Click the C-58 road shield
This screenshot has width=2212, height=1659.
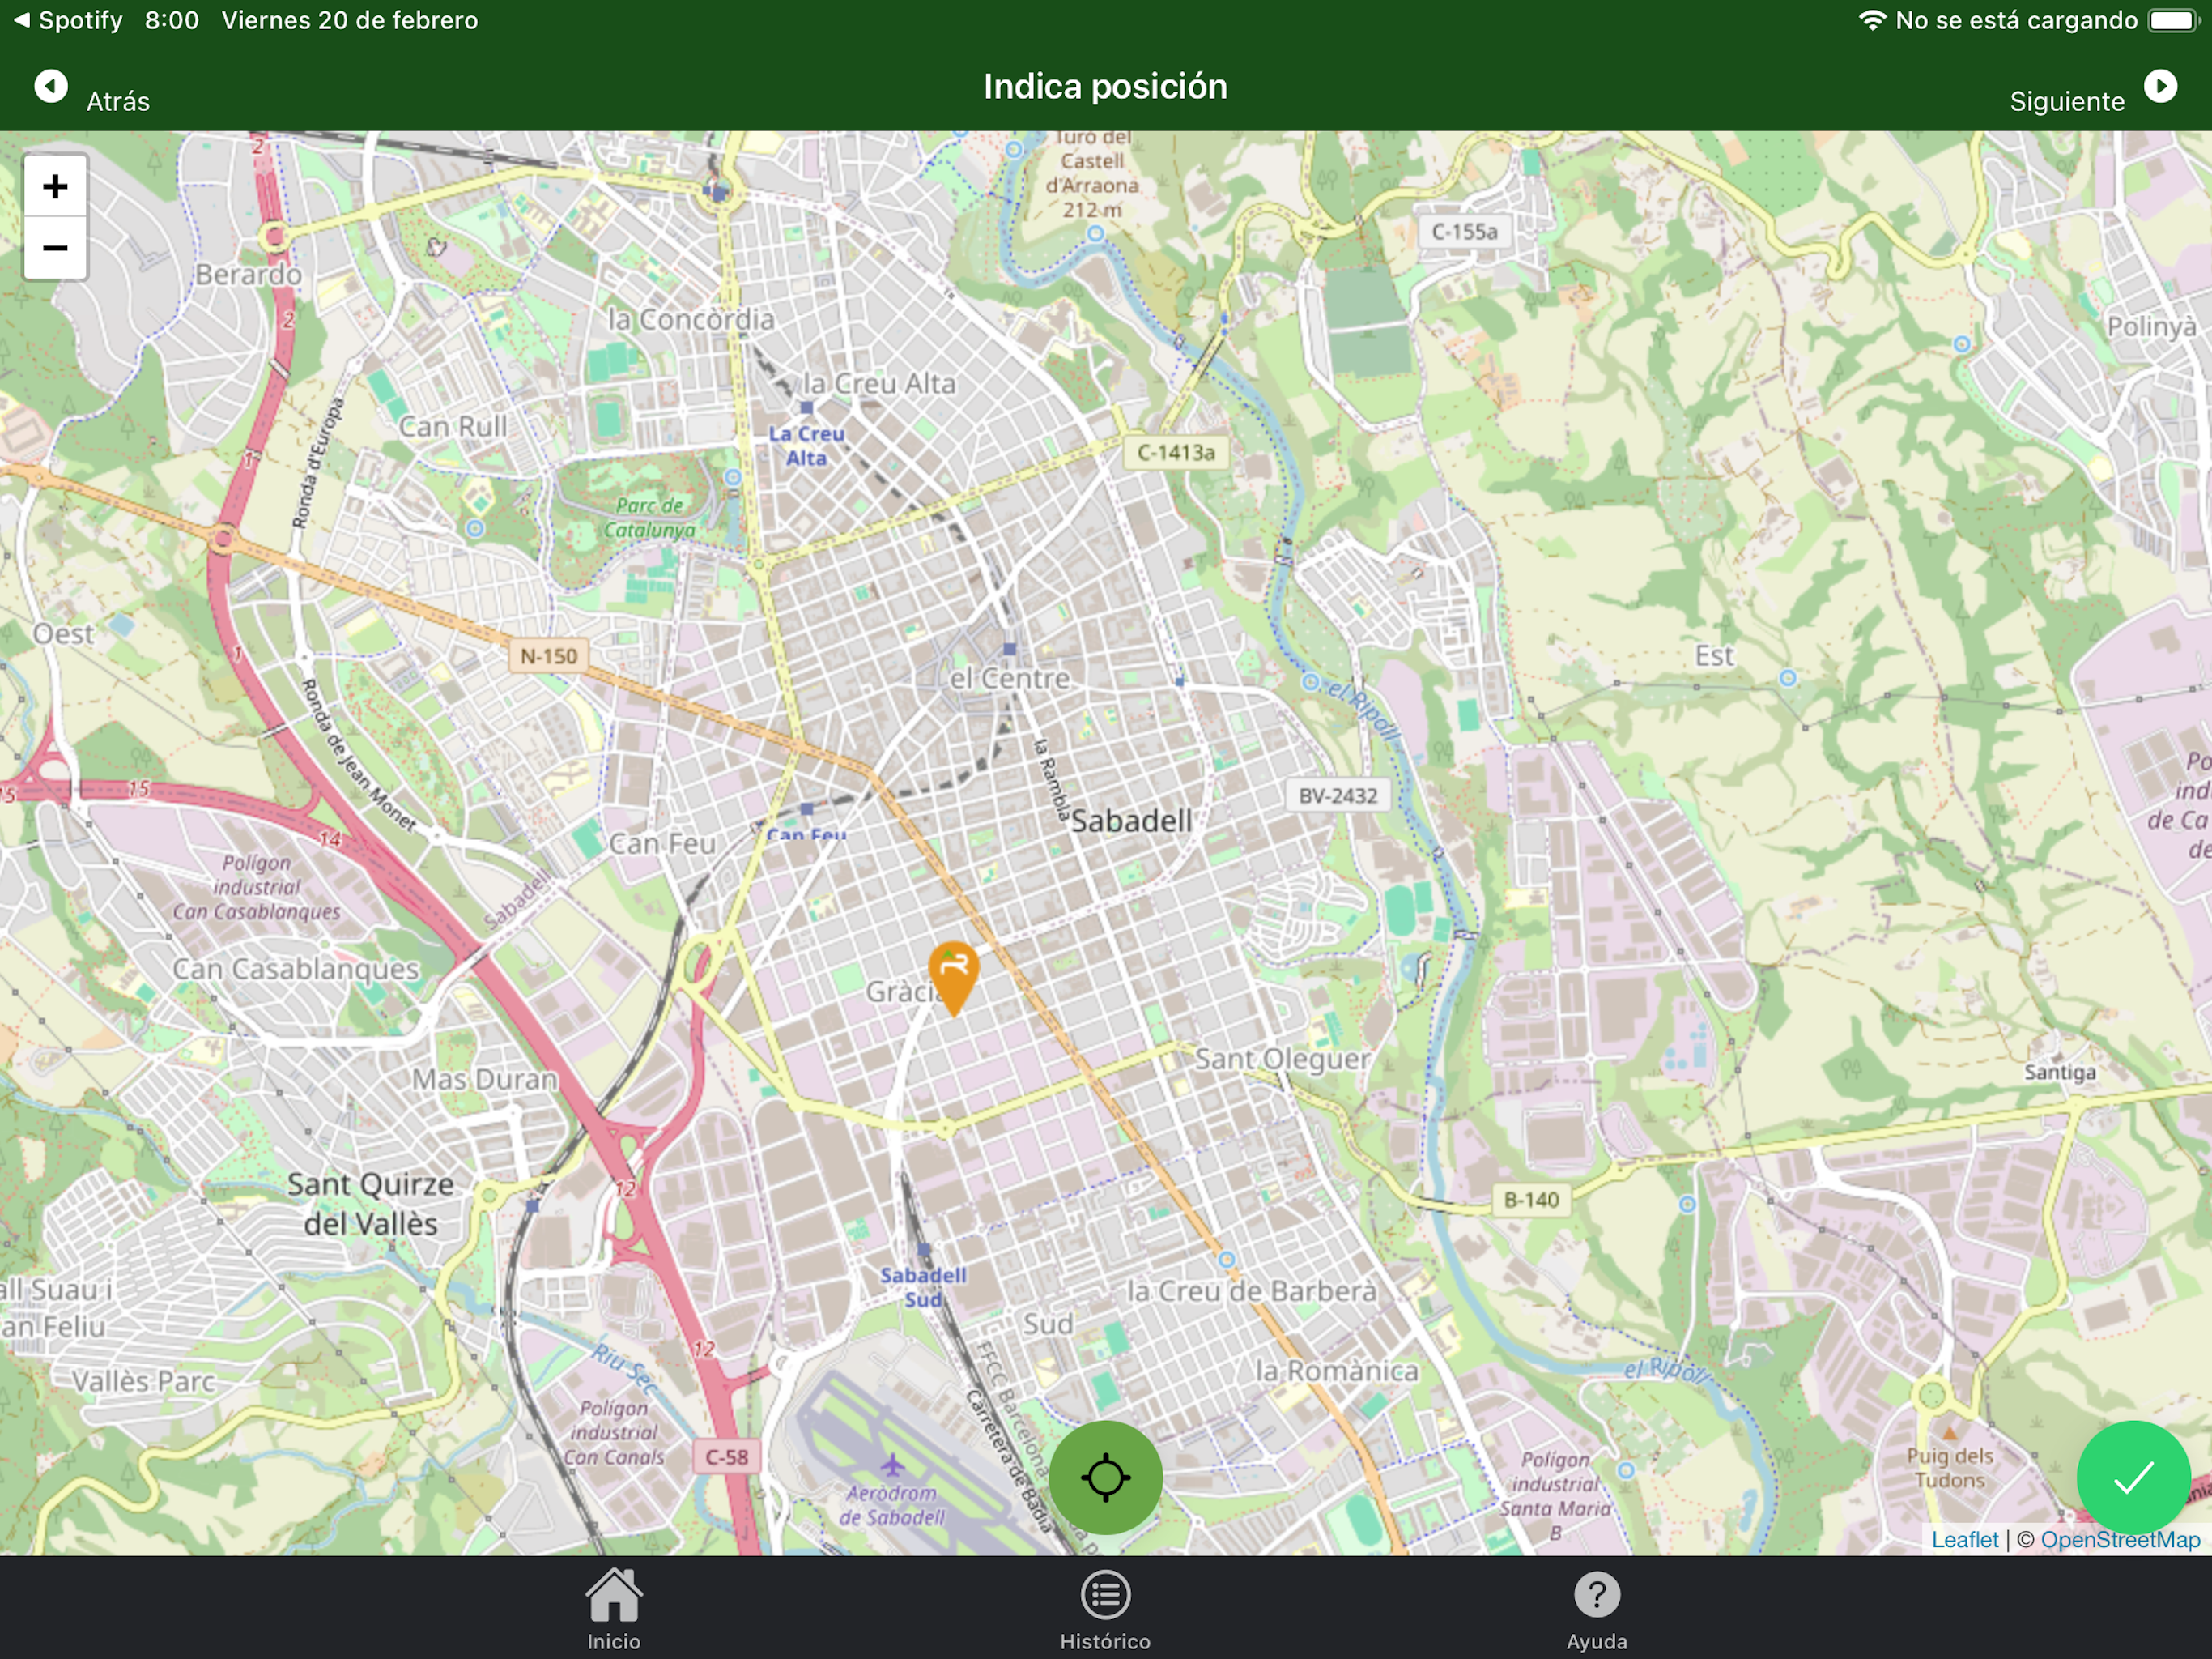pyautogui.click(x=726, y=1456)
